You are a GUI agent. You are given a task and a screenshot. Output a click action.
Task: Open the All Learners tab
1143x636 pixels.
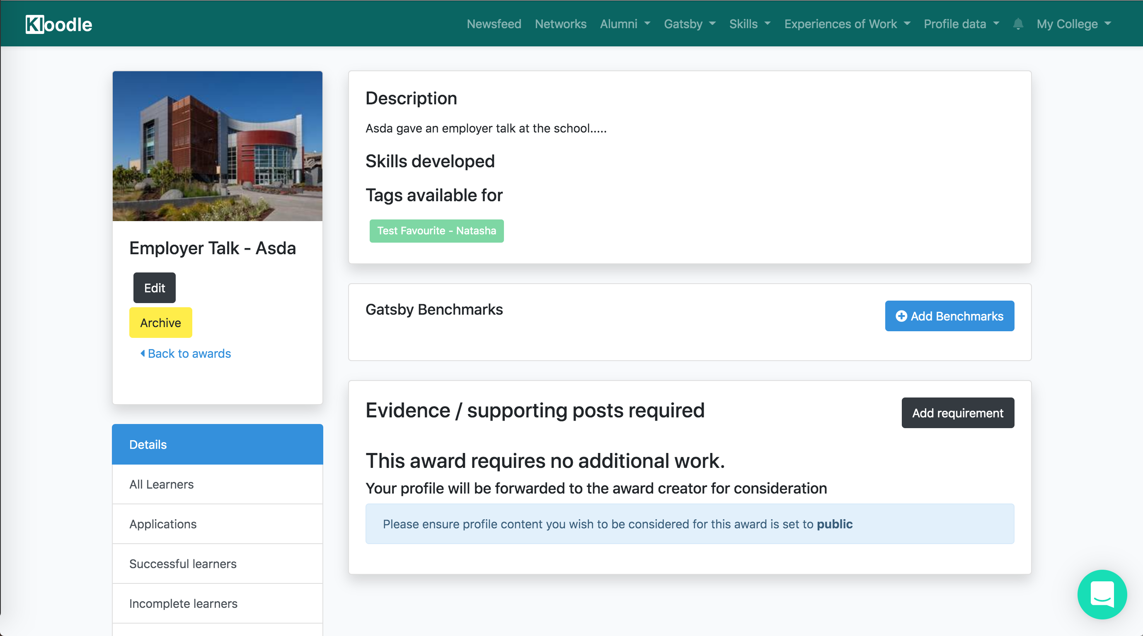tap(218, 484)
